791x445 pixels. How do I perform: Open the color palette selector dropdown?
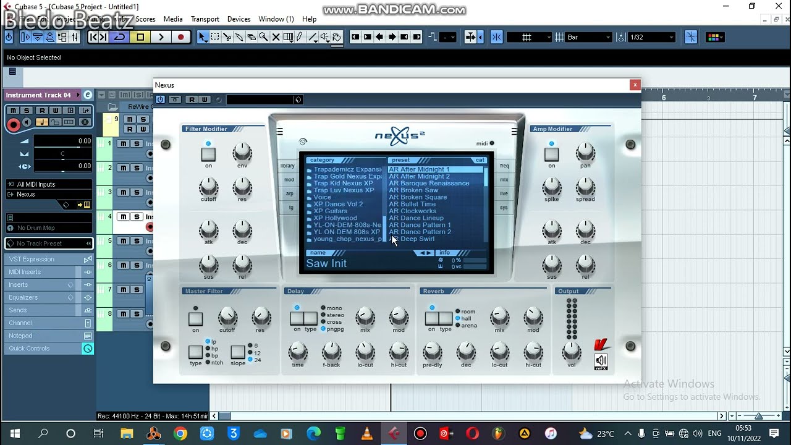click(x=714, y=37)
